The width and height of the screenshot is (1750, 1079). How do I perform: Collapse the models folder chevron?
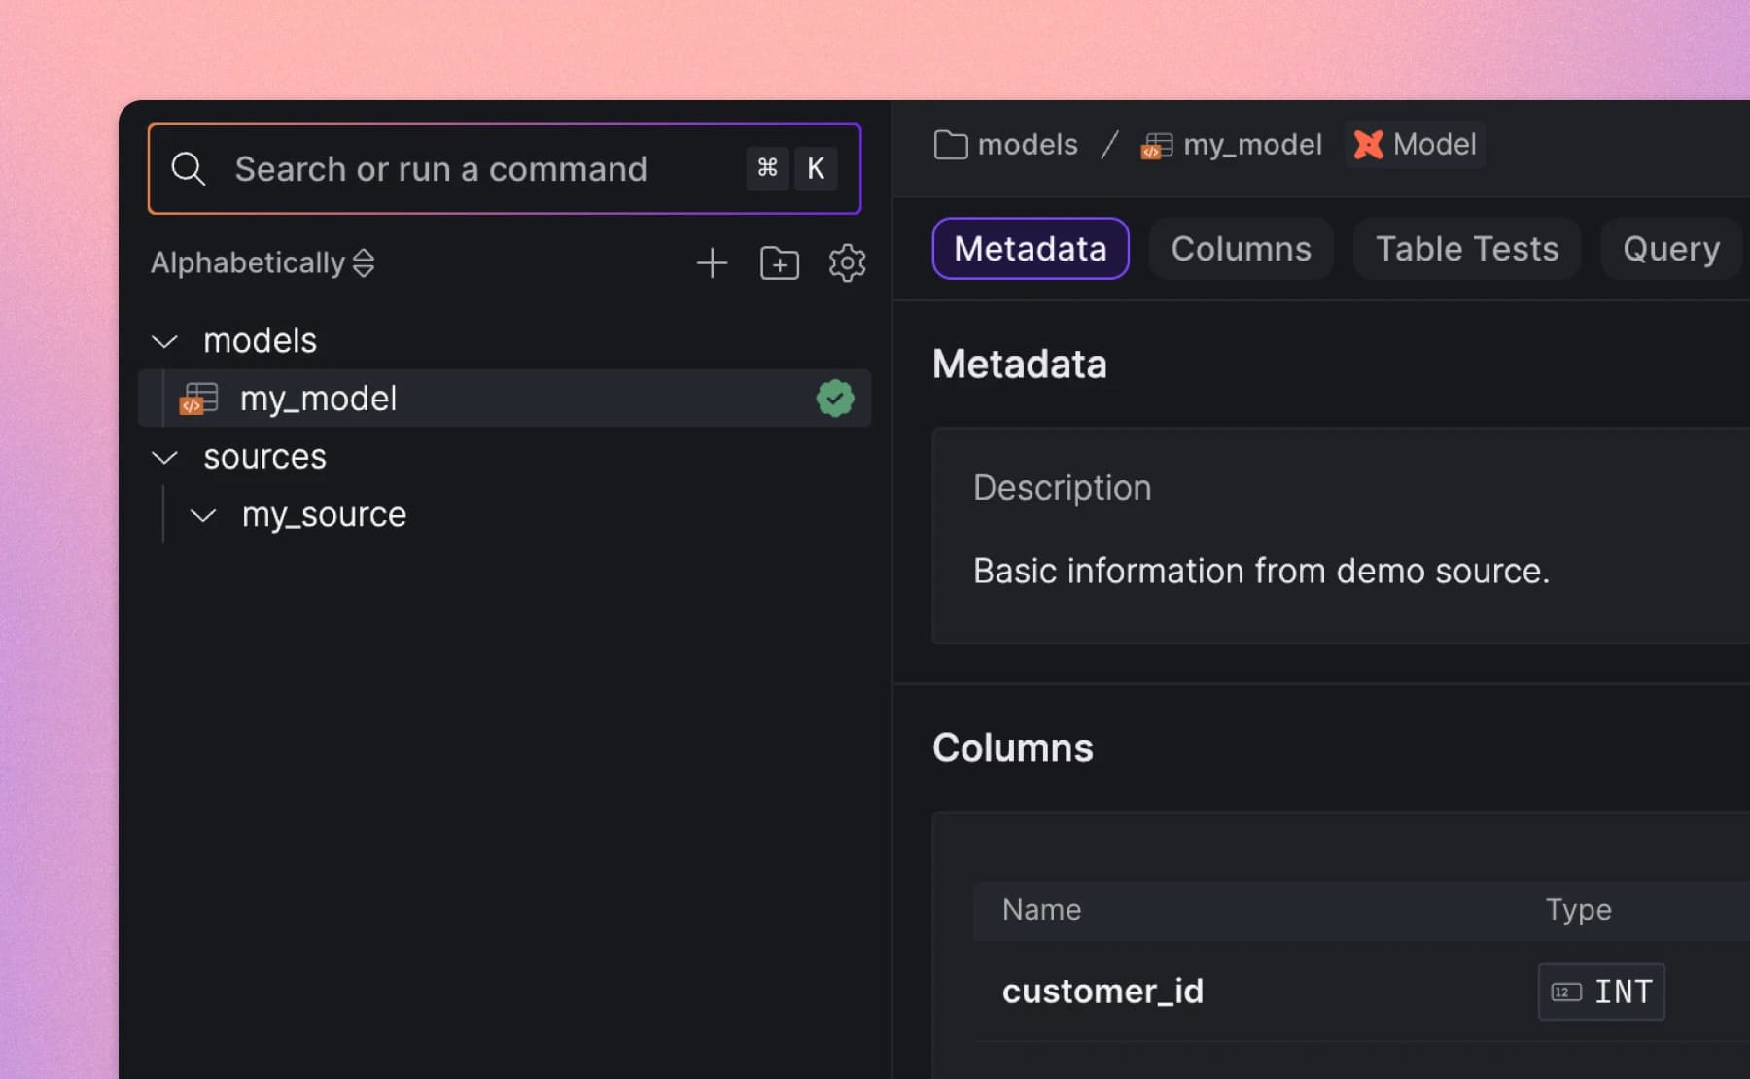[165, 341]
